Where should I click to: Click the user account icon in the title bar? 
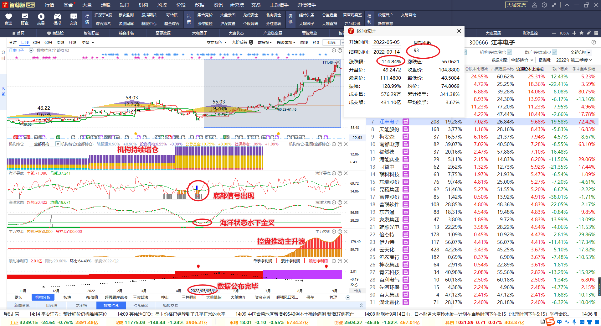click(535, 5)
